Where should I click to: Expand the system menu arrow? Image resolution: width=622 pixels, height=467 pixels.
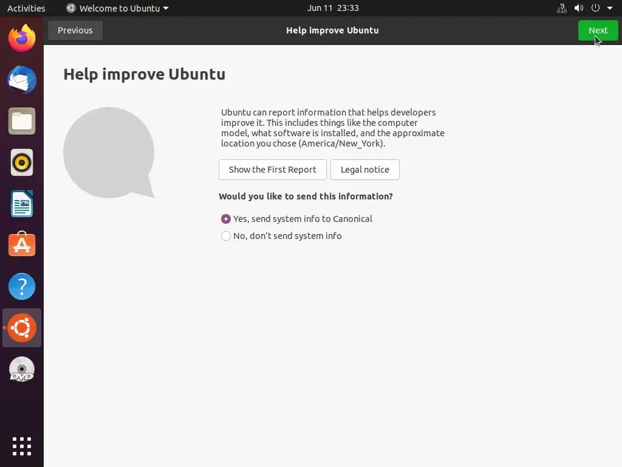pos(610,8)
